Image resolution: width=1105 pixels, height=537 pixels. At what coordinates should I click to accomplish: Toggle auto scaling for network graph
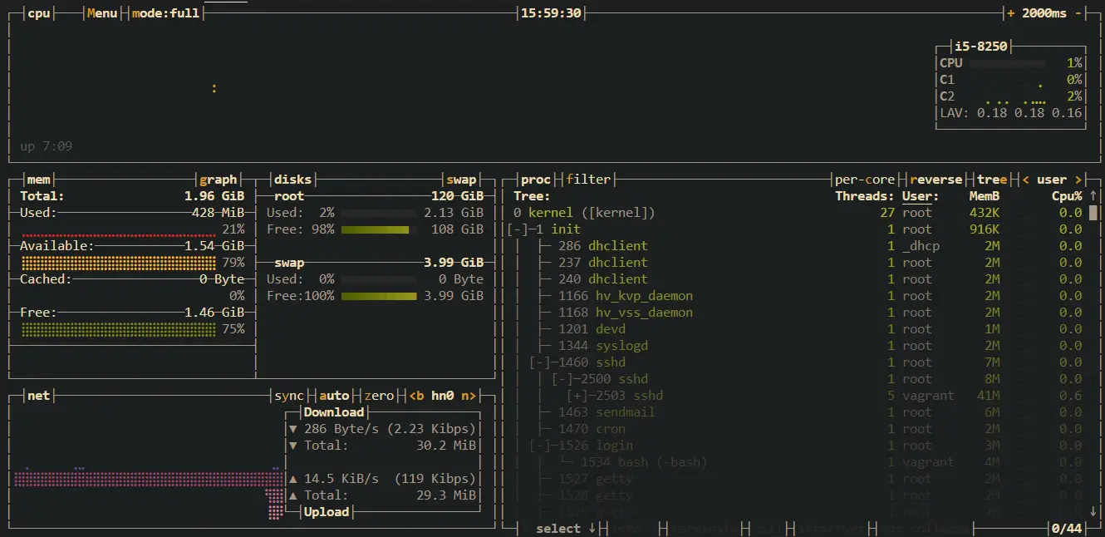pyautogui.click(x=334, y=396)
